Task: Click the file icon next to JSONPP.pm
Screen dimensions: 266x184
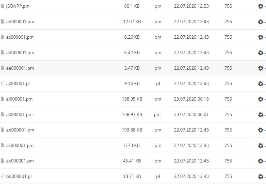Action: pos(2,6)
